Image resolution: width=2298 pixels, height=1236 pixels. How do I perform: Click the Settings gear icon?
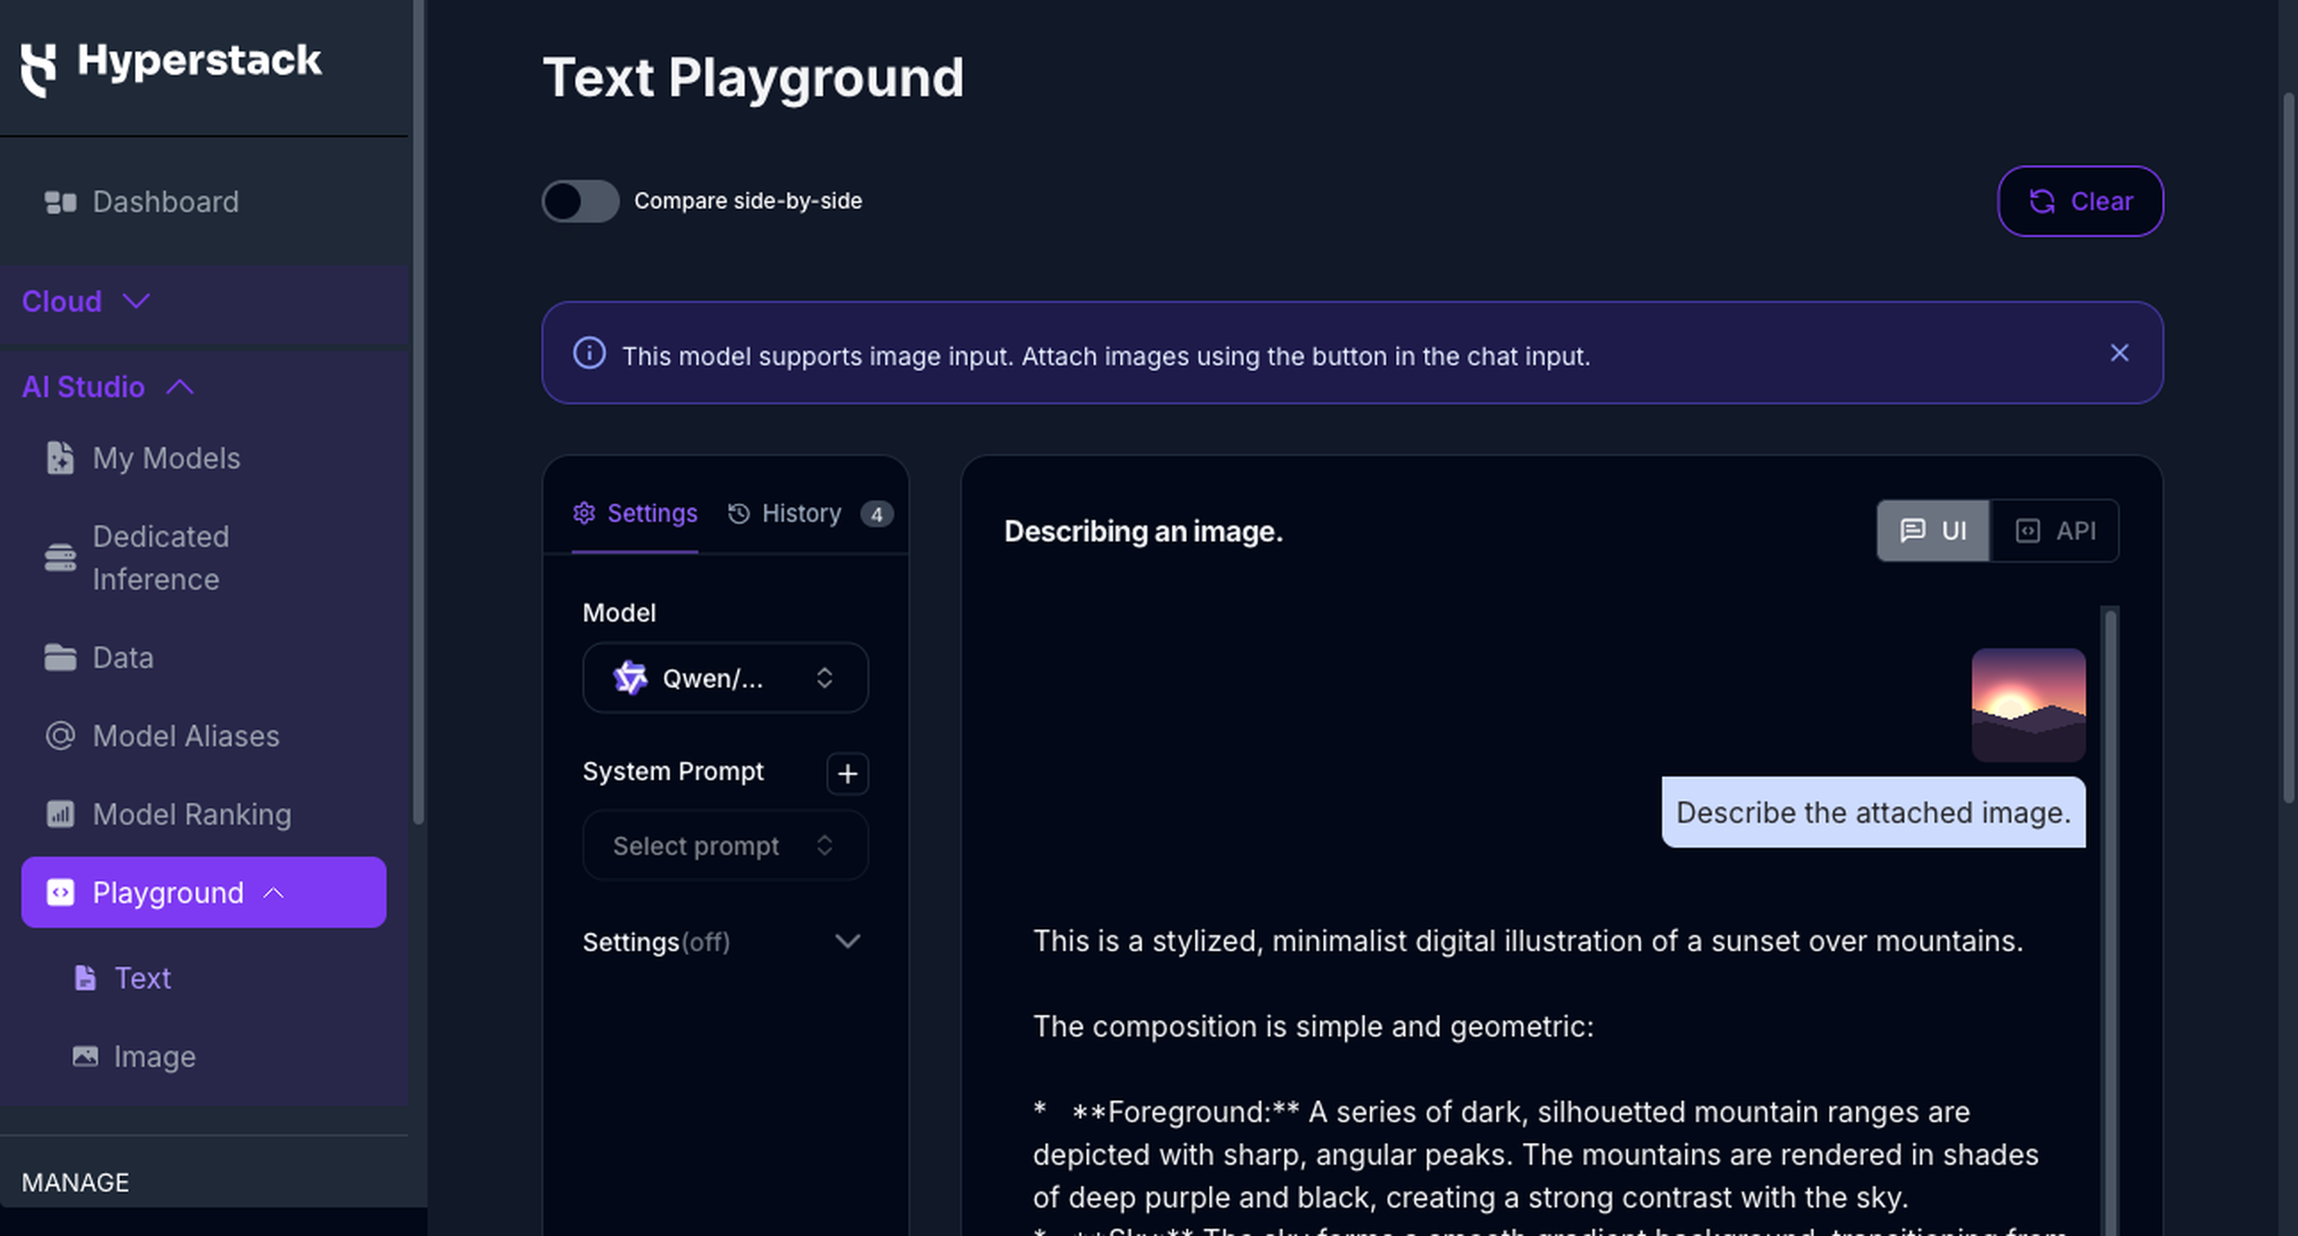coord(585,513)
